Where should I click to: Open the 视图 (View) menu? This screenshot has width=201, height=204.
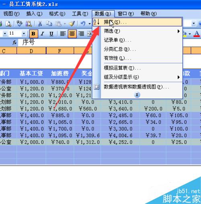click(x=11, y=14)
